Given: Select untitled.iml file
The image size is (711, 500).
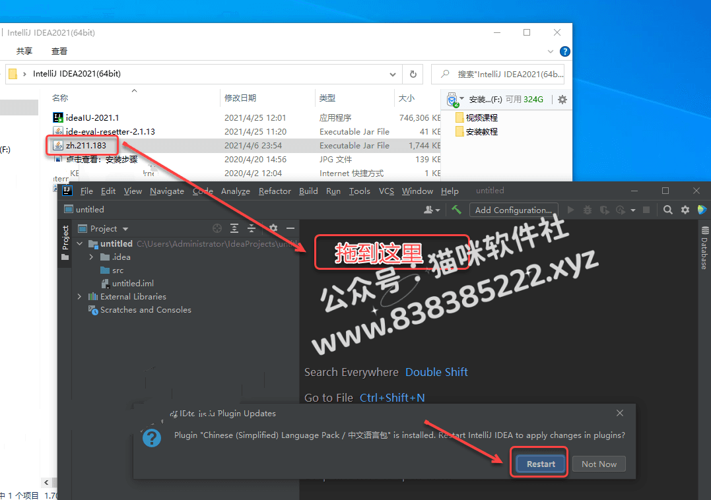Looking at the screenshot, I should (127, 284).
